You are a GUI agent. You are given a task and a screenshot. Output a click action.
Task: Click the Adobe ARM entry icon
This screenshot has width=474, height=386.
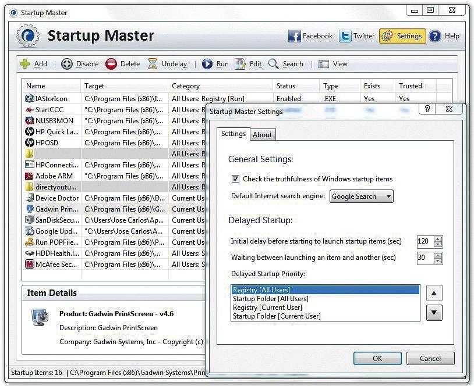(x=29, y=176)
